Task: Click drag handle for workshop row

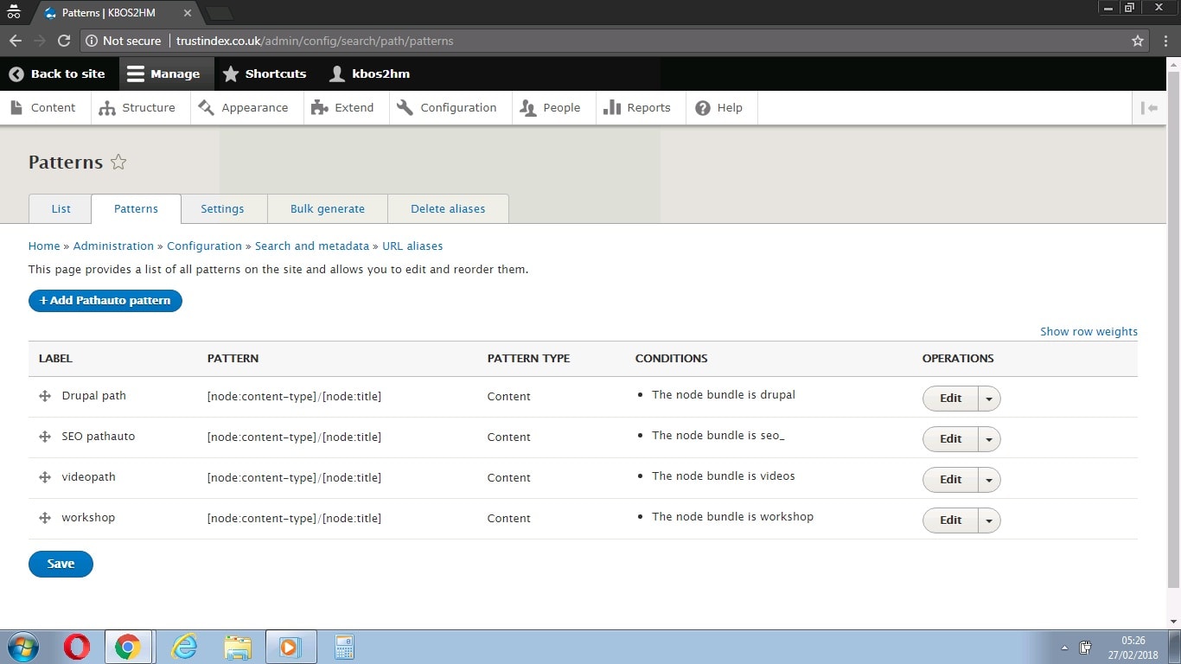Action: (45, 518)
